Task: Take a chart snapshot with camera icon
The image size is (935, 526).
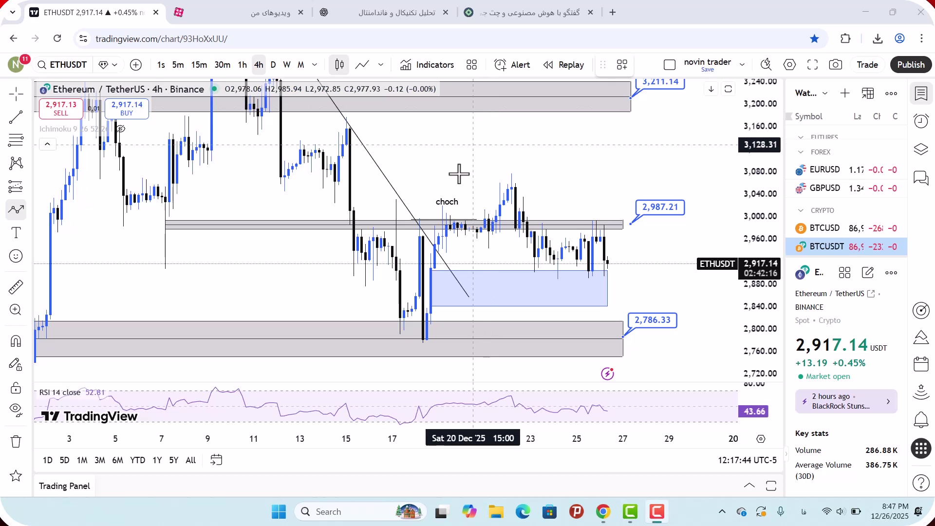Action: [836, 65]
